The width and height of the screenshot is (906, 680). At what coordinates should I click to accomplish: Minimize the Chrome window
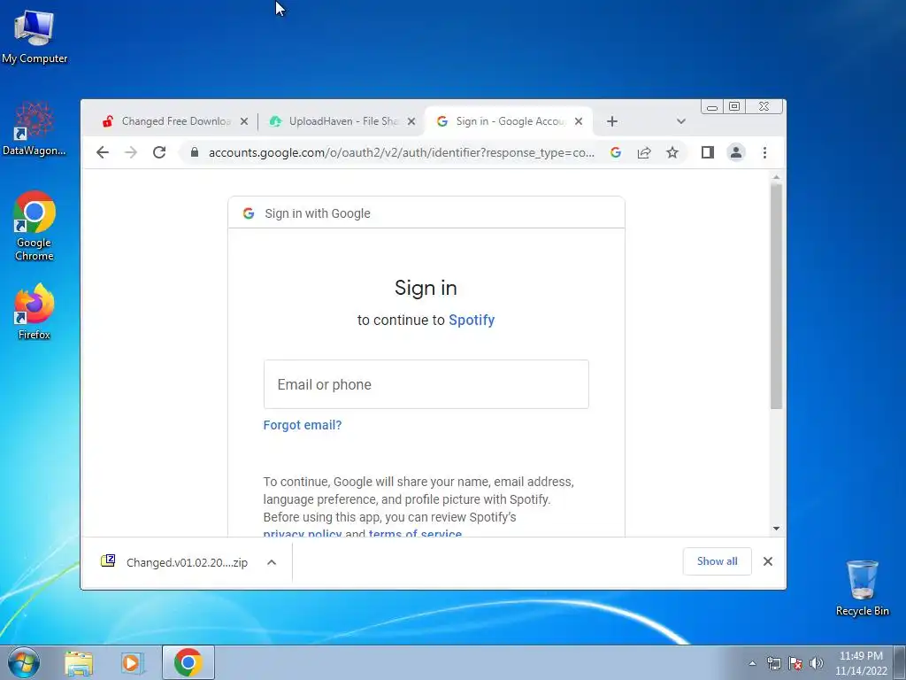(x=712, y=107)
